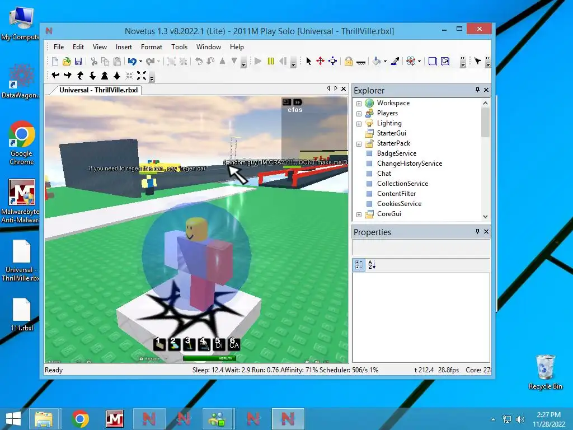Viewport: 573px width, 430px height.
Task: Open the Window menu
Action: [208, 47]
